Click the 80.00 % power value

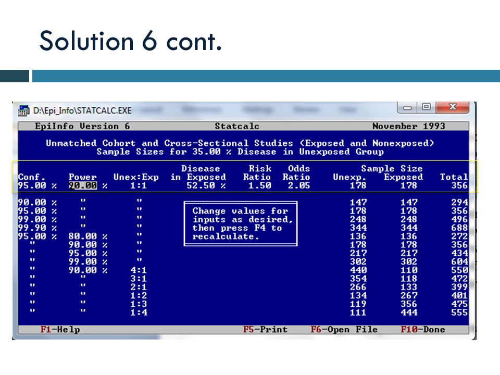[x=88, y=236]
